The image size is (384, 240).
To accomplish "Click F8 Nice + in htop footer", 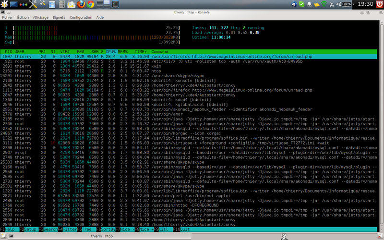I will coord(144,229).
